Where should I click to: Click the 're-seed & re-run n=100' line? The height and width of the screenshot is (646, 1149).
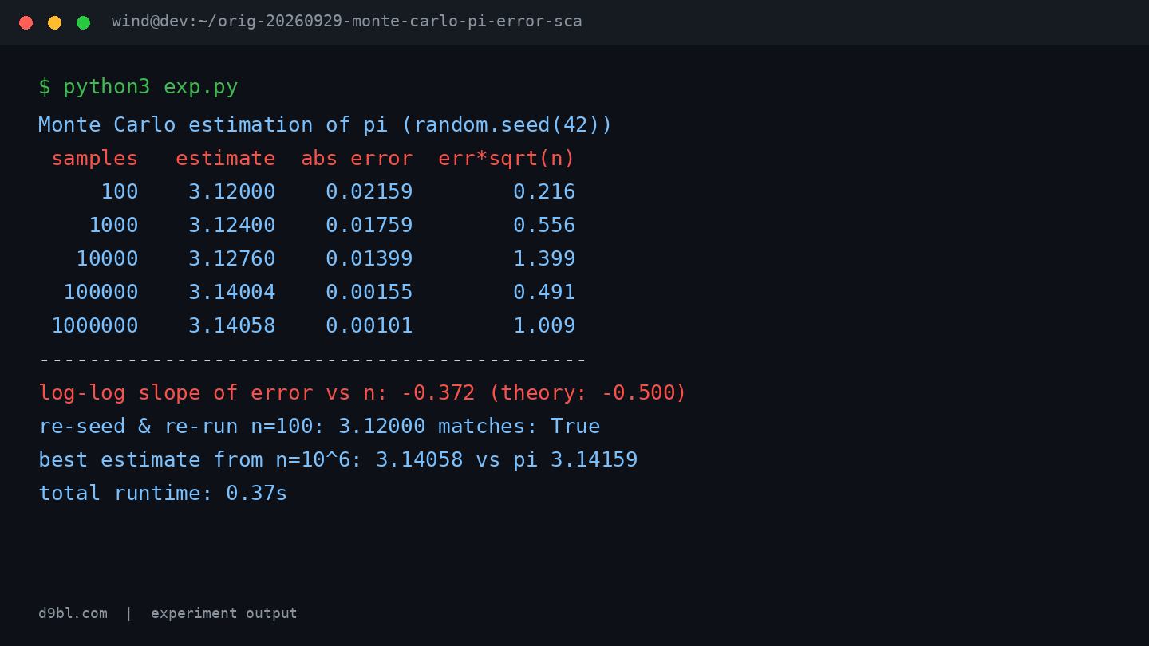pos(319,427)
